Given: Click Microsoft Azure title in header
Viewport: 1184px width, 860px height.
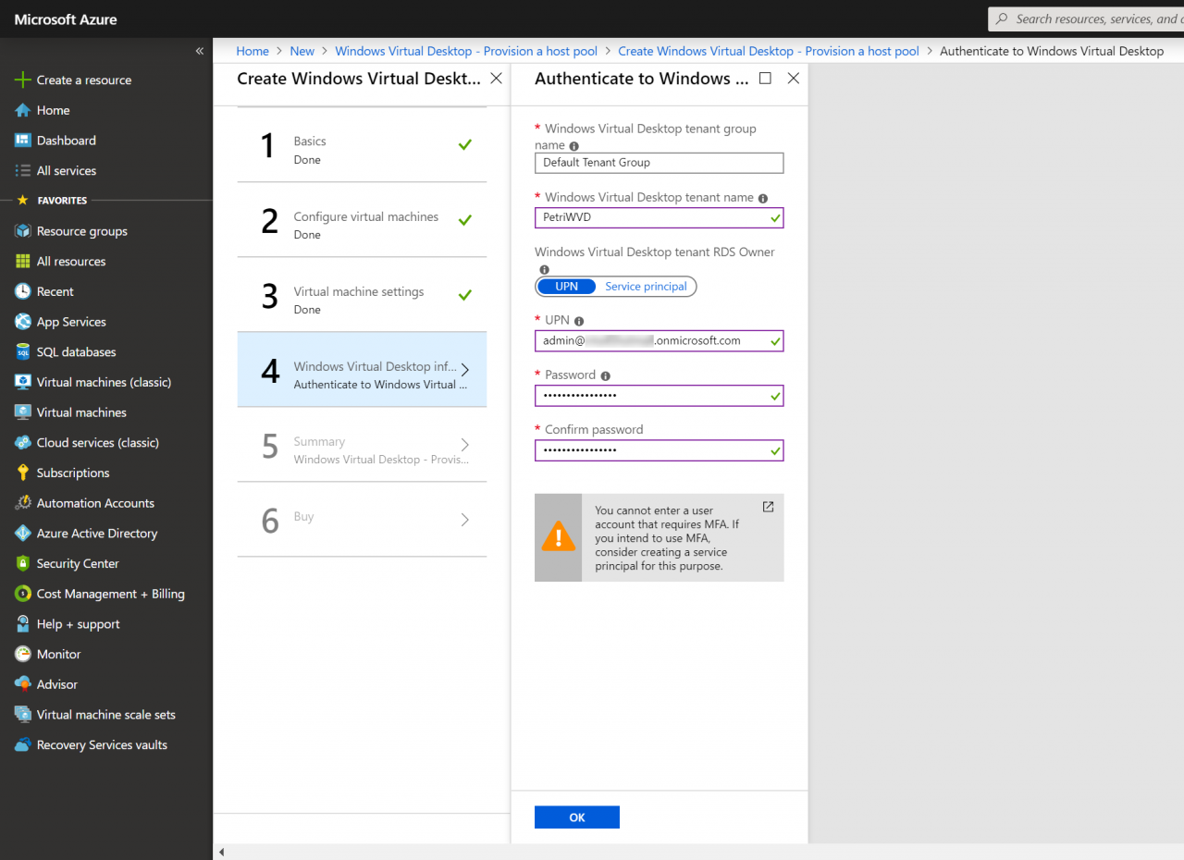Looking at the screenshot, I should [66, 19].
